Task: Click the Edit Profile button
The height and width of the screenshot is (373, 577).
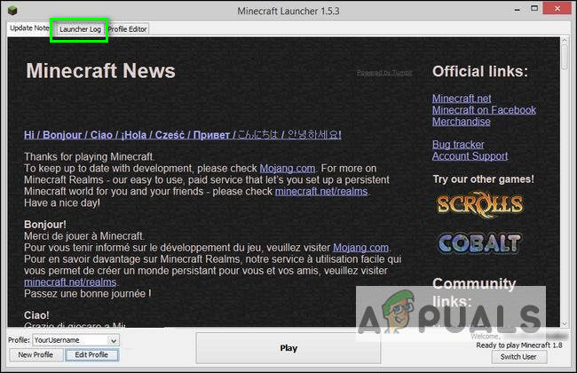Action: click(x=91, y=355)
